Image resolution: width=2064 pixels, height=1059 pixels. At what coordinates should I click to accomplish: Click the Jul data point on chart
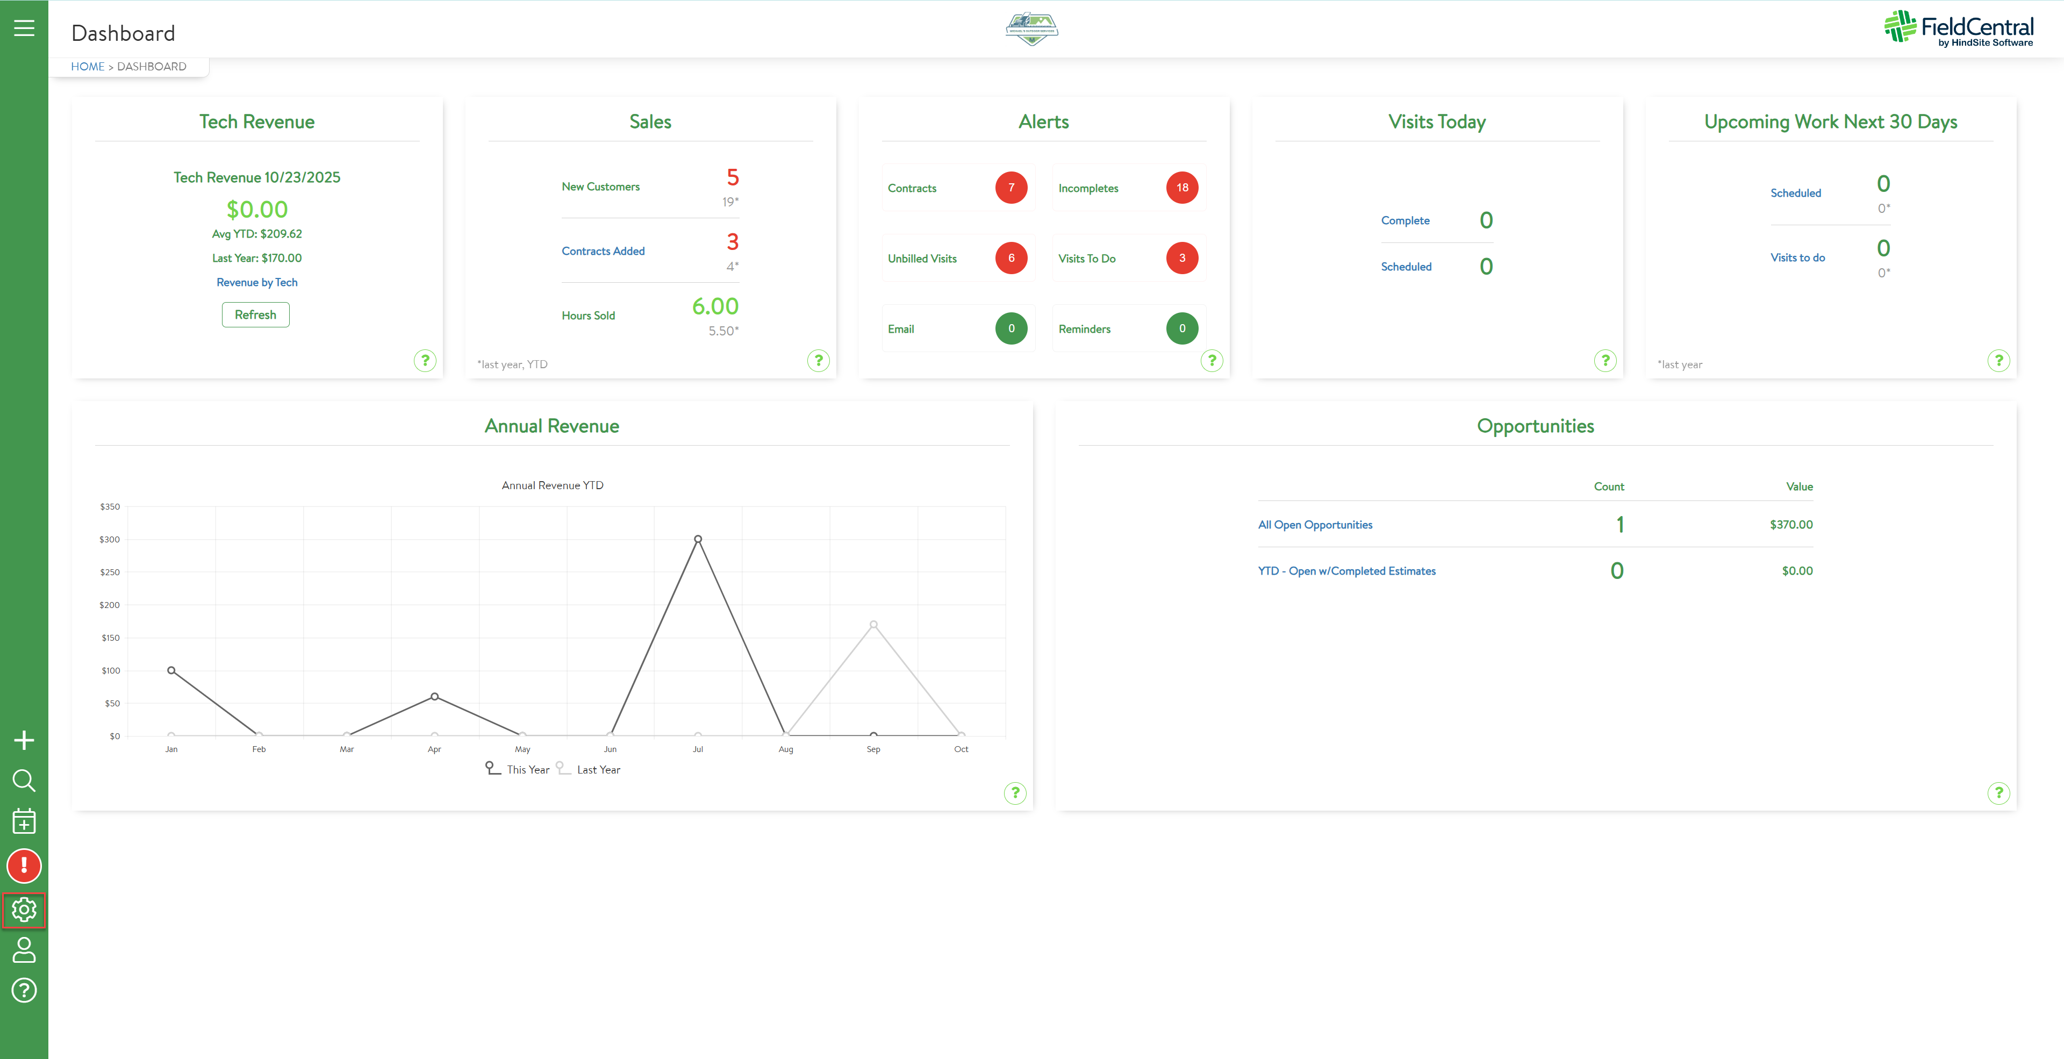click(x=698, y=539)
